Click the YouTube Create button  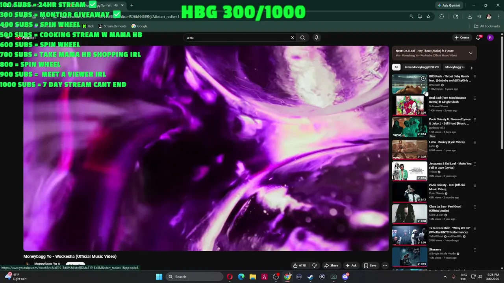[462, 38]
